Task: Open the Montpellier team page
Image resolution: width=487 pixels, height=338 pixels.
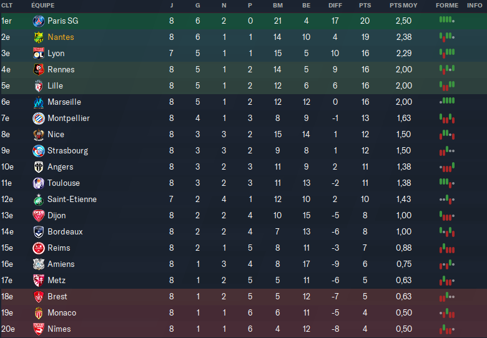Action: [x=69, y=118]
